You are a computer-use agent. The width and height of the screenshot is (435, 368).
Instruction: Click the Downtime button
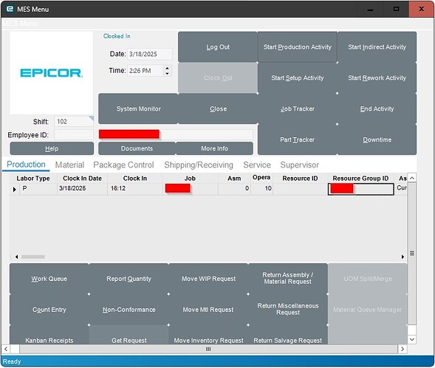377,139
